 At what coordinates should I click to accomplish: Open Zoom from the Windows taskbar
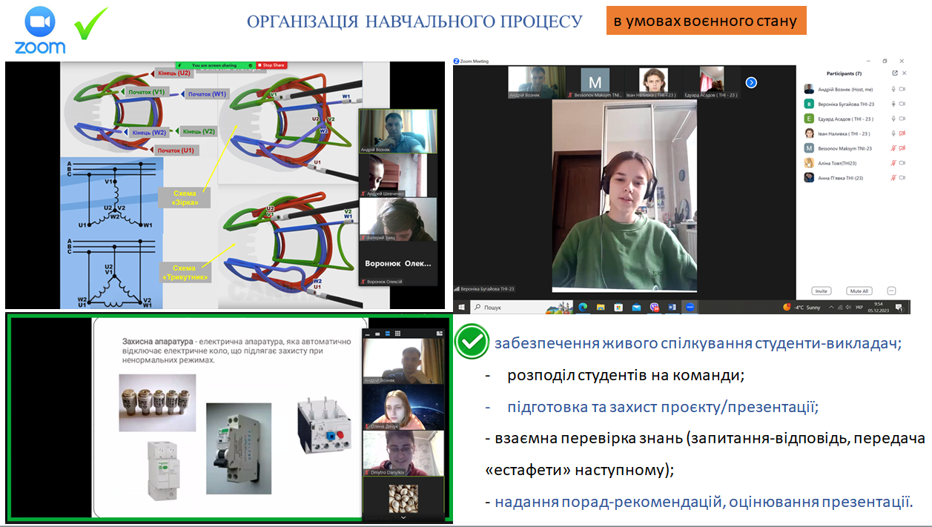pos(690,306)
